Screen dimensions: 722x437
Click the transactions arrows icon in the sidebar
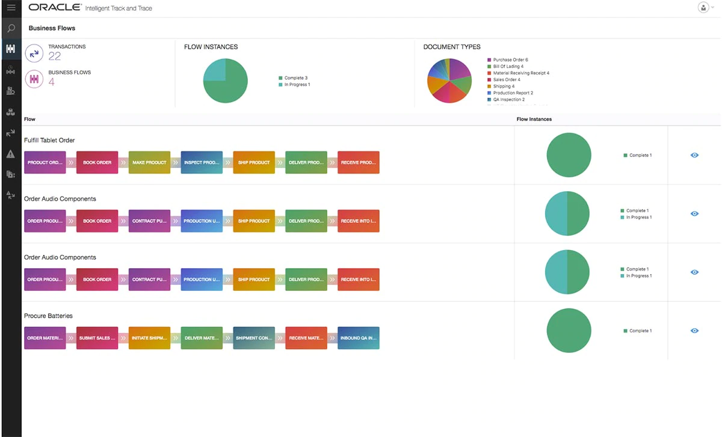[11, 133]
